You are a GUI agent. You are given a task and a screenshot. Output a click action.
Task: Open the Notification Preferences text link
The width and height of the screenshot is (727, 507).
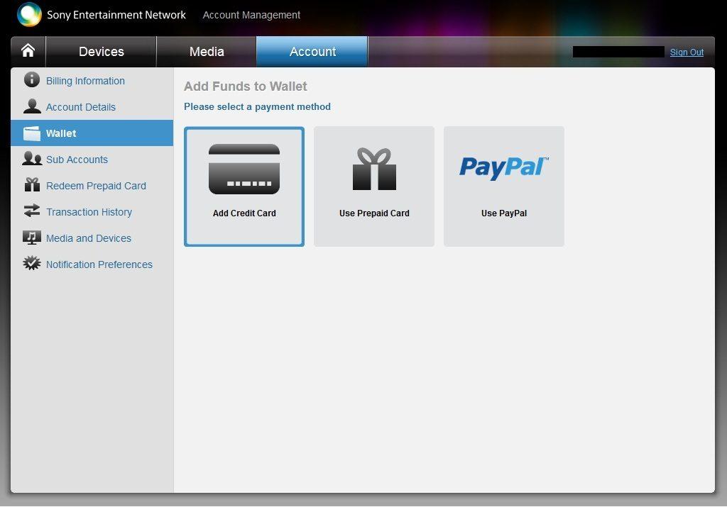click(99, 264)
